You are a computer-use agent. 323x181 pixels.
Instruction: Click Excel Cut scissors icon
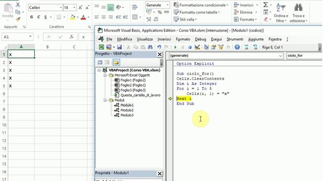click(x=18, y=5)
